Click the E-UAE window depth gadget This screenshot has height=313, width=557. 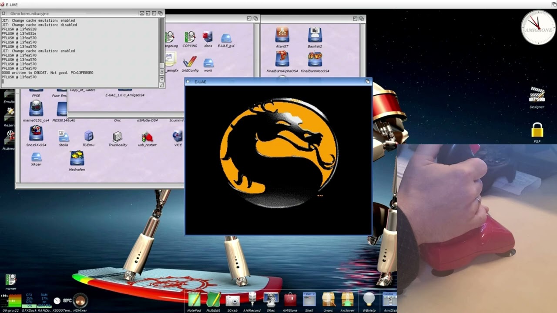click(x=368, y=81)
